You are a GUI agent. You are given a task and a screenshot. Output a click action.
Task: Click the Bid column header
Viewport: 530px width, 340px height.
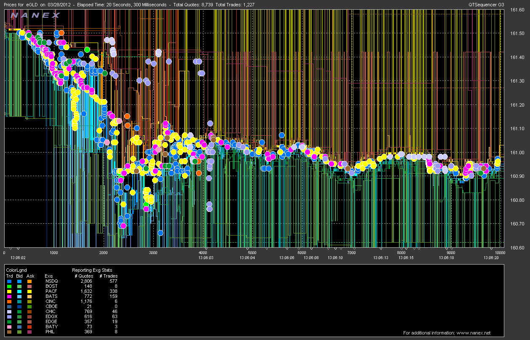click(19, 276)
